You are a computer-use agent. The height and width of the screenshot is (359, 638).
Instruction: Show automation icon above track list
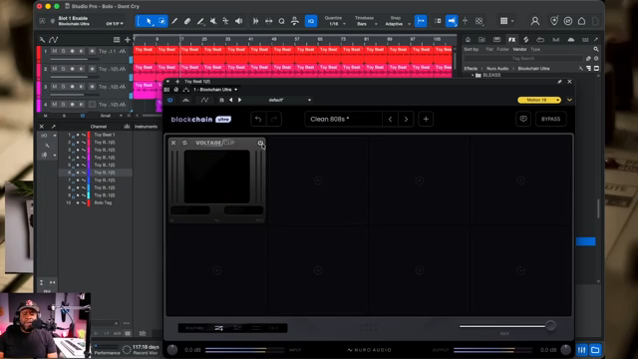click(53, 40)
